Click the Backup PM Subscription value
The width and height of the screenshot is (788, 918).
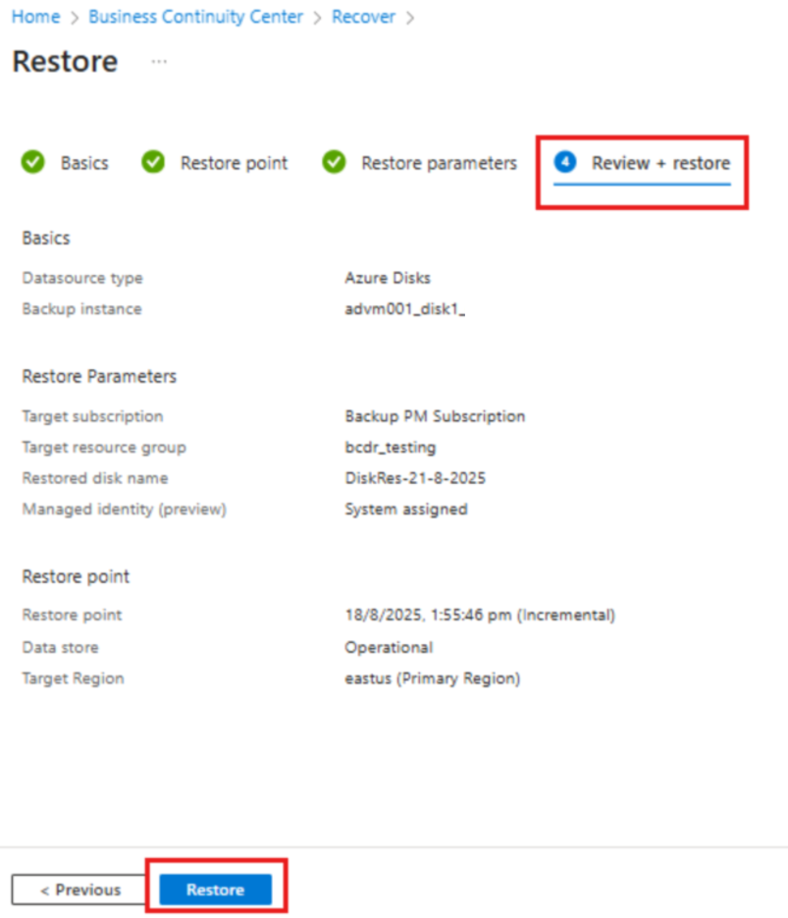[435, 416]
